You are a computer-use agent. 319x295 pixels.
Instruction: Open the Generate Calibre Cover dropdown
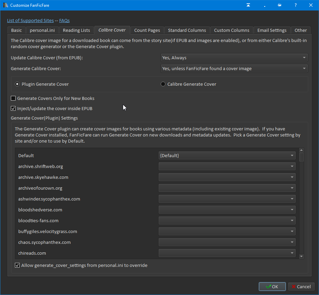(234, 68)
